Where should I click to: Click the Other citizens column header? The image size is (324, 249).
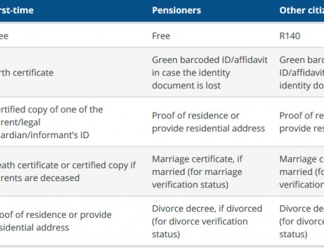pyautogui.click(x=302, y=10)
